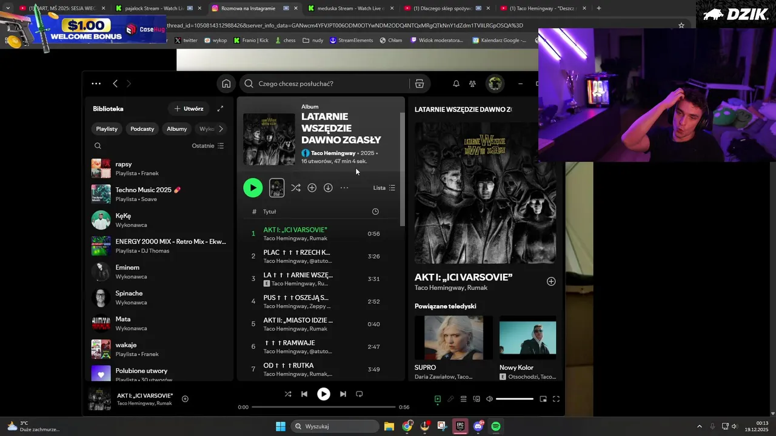The width and height of the screenshot is (776, 436).
Task: Open the Taco Hemingway artist link under the album title
Action: coord(333,153)
